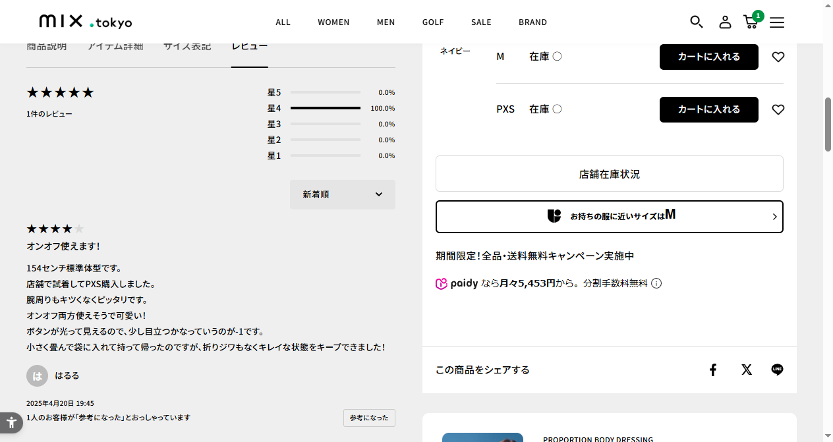Open accessibility widget icon
The width and height of the screenshot is (833, 442).
[x=11, y=422]
